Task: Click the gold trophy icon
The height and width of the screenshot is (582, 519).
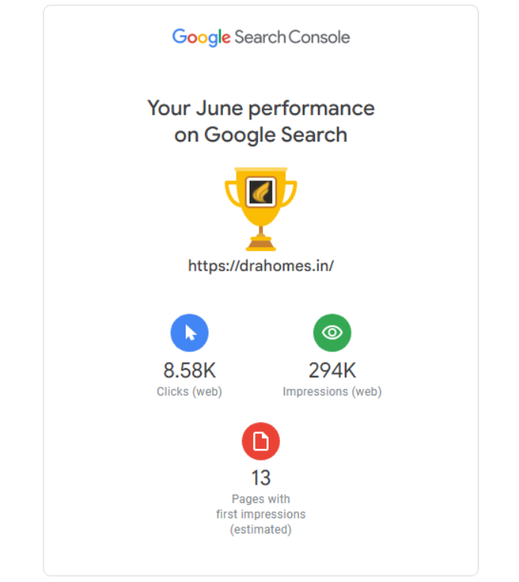Action: pos(260,209)
